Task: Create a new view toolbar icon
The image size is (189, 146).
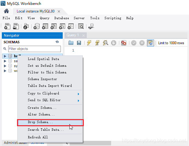Action: click(x=54, y=26)
